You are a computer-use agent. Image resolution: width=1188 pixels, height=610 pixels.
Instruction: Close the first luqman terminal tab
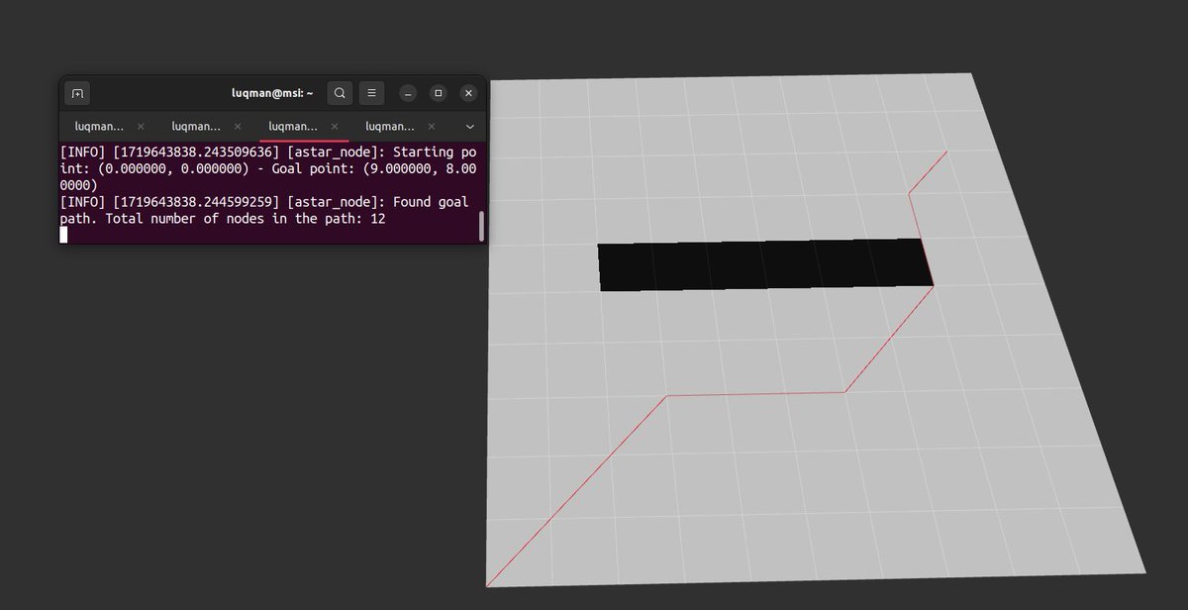141,127
